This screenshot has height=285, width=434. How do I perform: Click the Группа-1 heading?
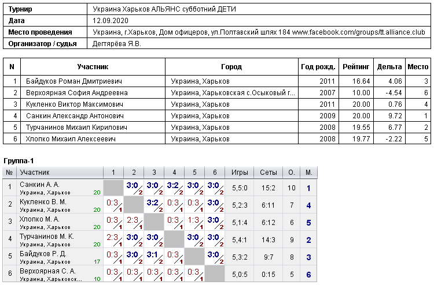[19, 161]
